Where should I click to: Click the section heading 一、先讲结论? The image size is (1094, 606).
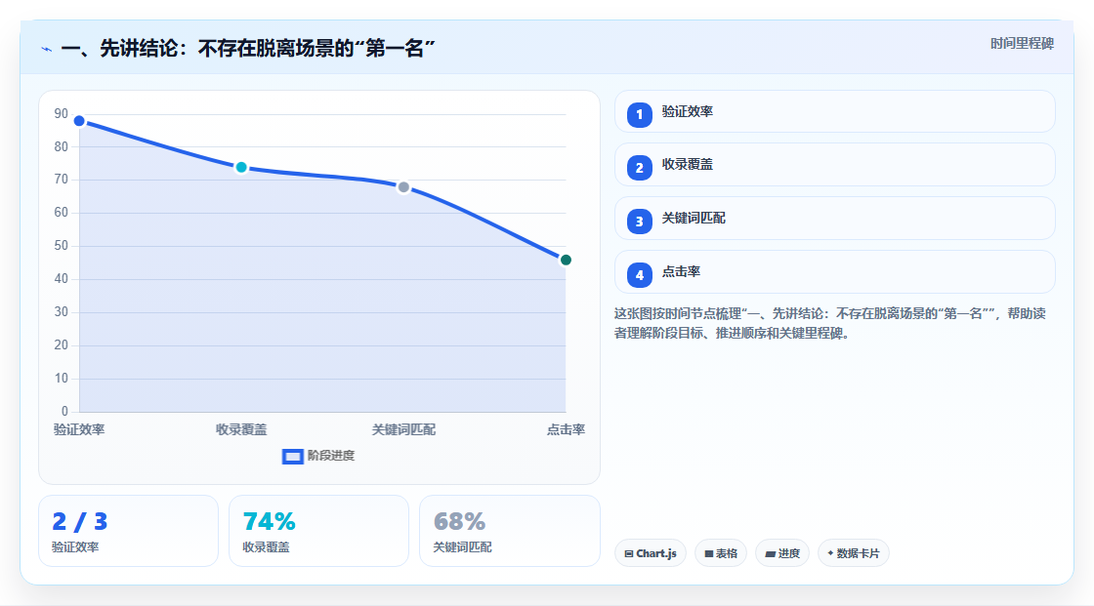(248, 48)
